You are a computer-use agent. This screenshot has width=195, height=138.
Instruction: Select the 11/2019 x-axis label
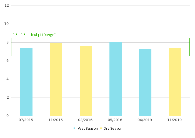[175, 120]
